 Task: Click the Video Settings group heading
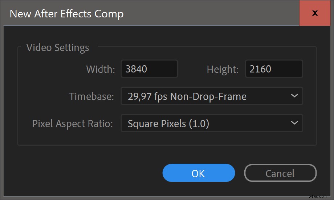point(57,47)
